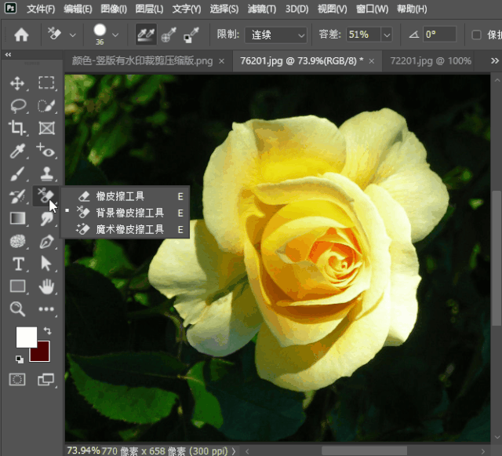Select the Red Eye tool
The width and height of the screenshot is (502, 456).
pos(46,151)
